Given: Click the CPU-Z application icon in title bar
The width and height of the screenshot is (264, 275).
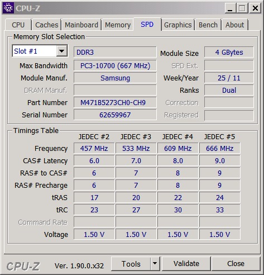Looking at the screenshot, I should (8, 8).
